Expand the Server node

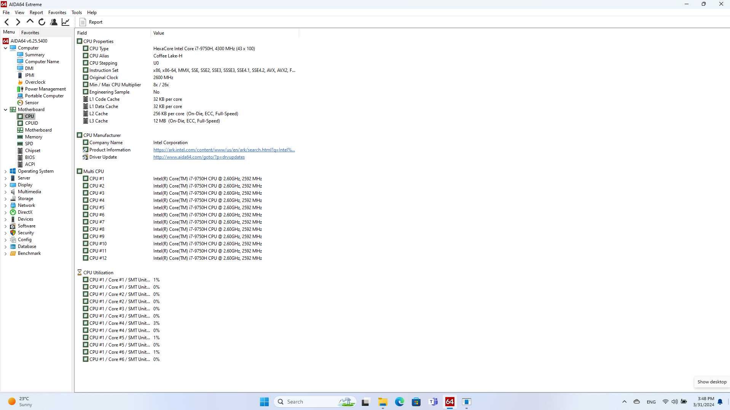click(x=5, y=178)
